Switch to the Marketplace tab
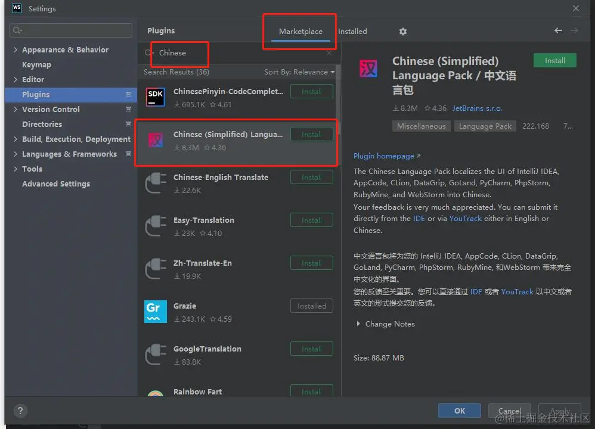The image size is (595, 429). coord(300,32)
